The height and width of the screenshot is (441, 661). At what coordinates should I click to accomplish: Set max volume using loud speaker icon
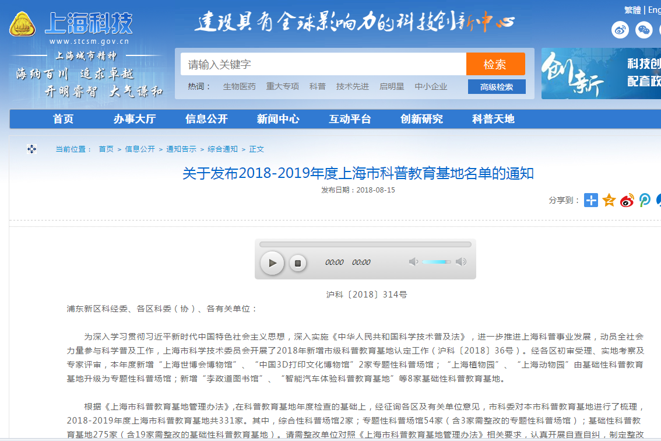tap(461, 262)
